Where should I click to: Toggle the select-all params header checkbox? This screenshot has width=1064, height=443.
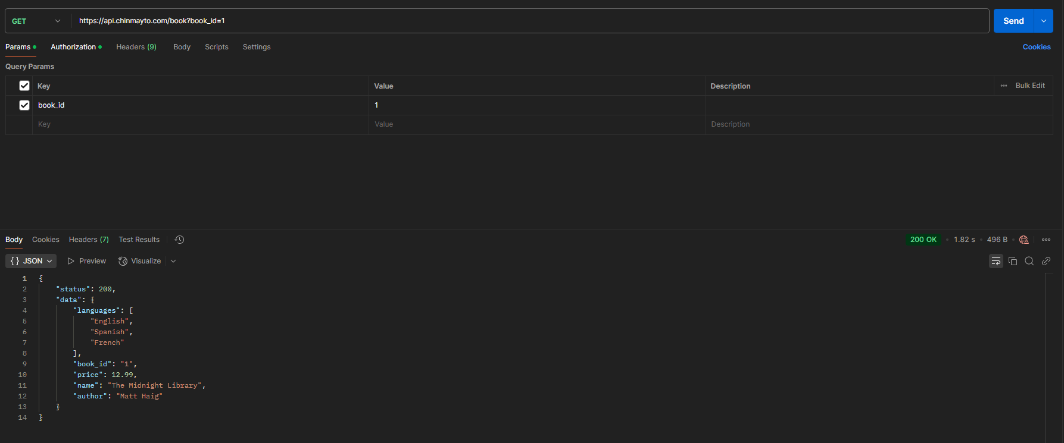[x=24, y=86]
